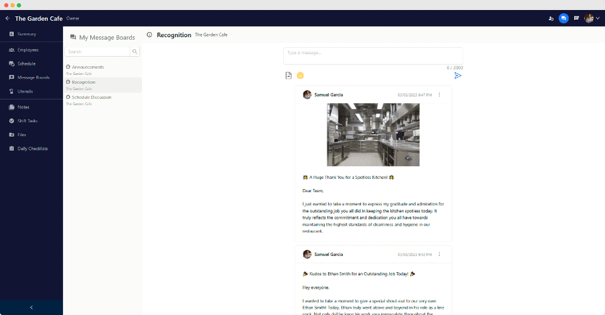This screenshot has width=605, height=315.
Task: Click The Garden Cafe title in header
Action: (38, 18)
